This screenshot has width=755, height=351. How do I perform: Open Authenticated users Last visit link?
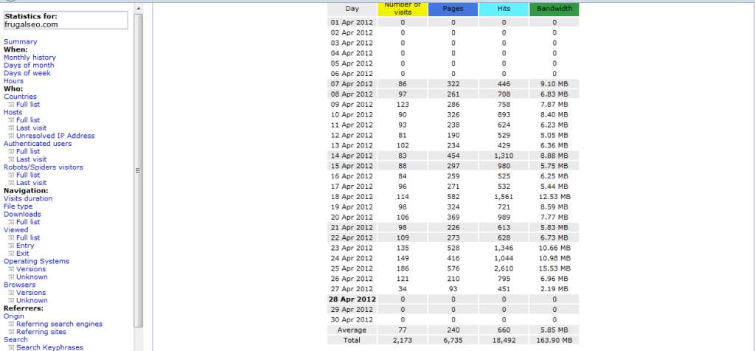click(x=31, y=159)
